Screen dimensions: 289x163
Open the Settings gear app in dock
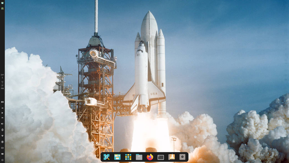pos(182,157)
